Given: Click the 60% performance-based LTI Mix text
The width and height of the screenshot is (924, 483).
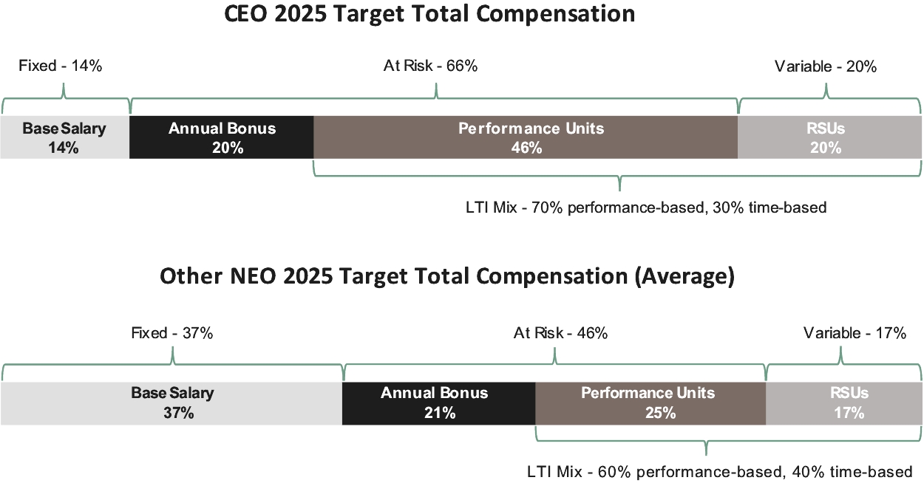Looking at the screenshot, I should pos(719,471).
